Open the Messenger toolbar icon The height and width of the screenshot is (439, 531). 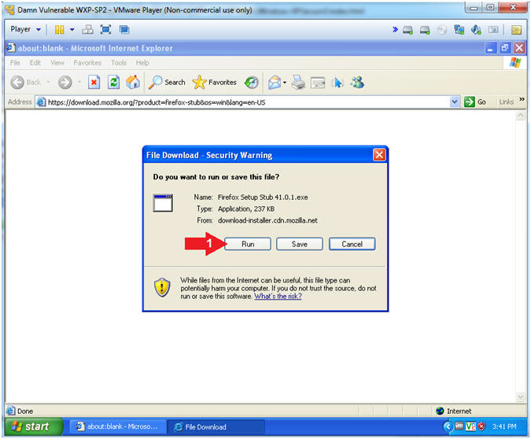tap(357, 83)
